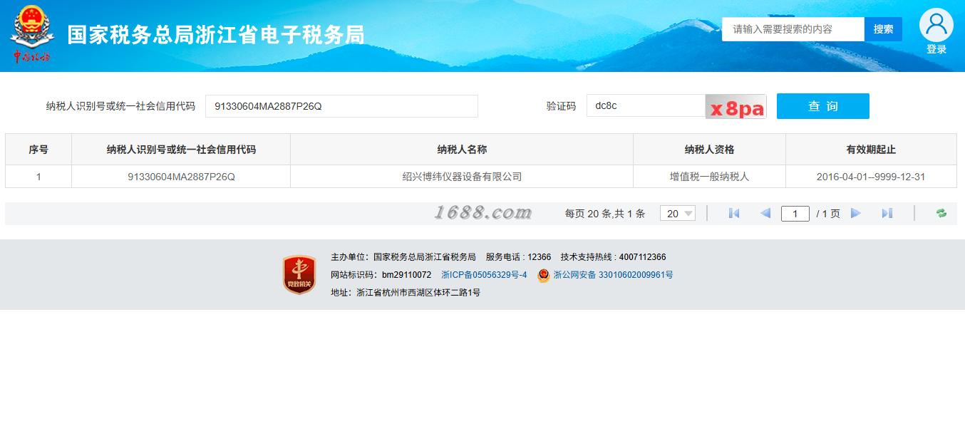Go to next page arrow
The image size is (965, 421).
856,213
